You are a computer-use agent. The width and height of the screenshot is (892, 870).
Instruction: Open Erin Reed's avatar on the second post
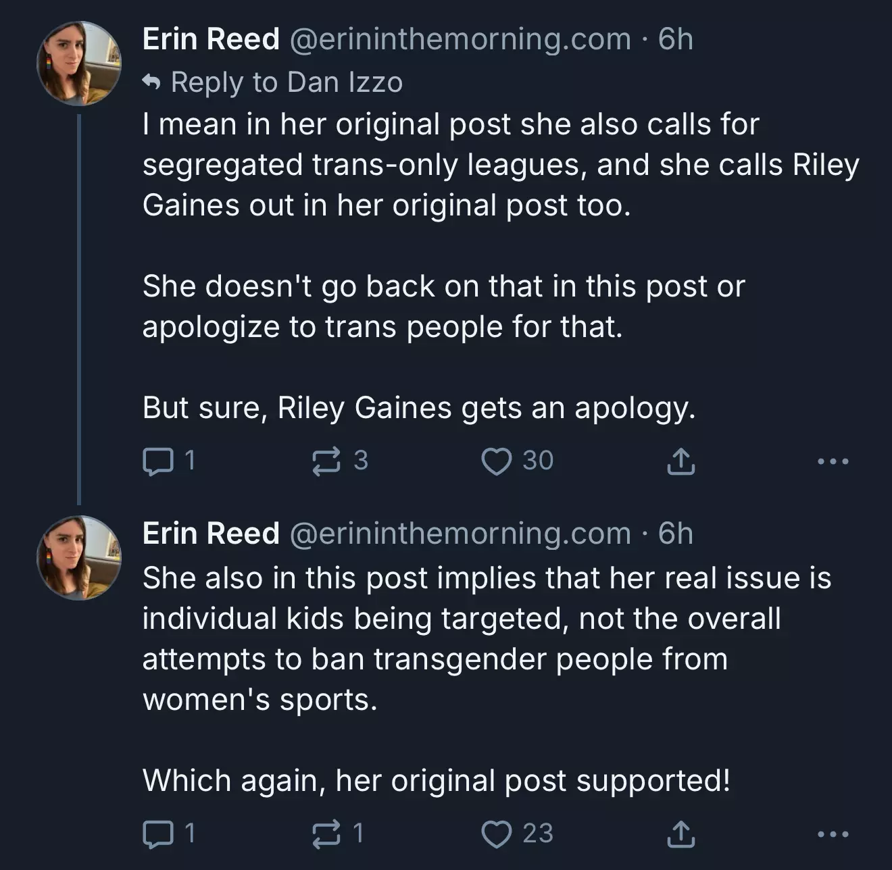click(78, 558)
